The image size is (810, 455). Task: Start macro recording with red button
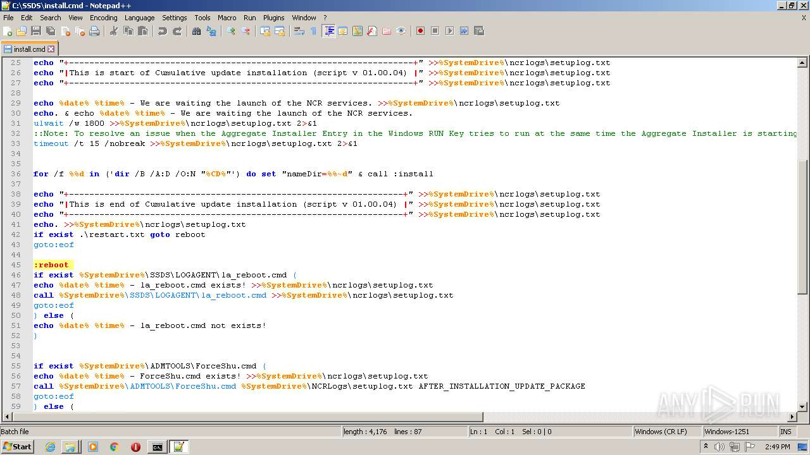pyautogui.click(x=420, y=31)
